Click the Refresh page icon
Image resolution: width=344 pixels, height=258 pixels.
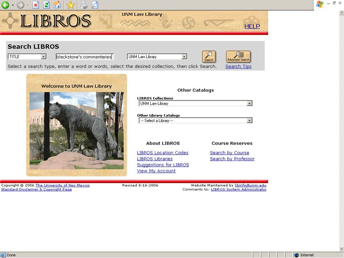click(46, 5)
